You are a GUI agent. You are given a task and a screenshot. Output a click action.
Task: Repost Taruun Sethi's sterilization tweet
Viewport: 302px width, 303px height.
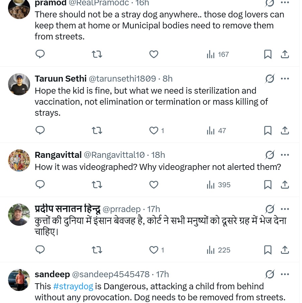[x=97, y=130]
